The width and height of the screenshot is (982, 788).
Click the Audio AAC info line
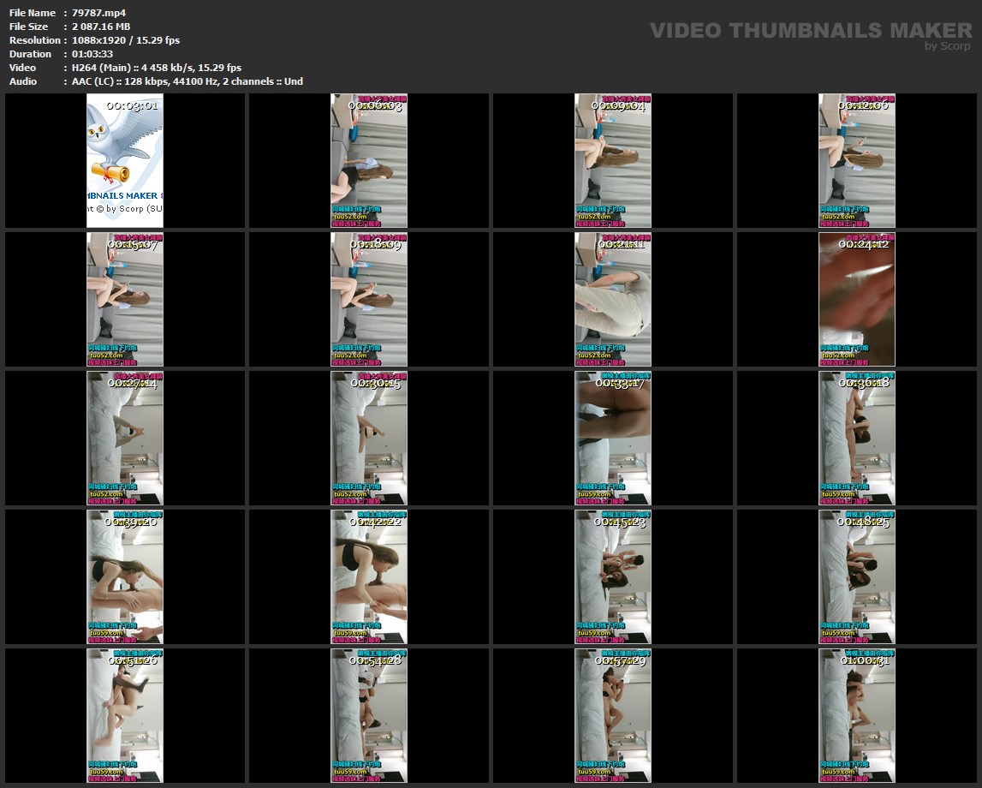187,81
